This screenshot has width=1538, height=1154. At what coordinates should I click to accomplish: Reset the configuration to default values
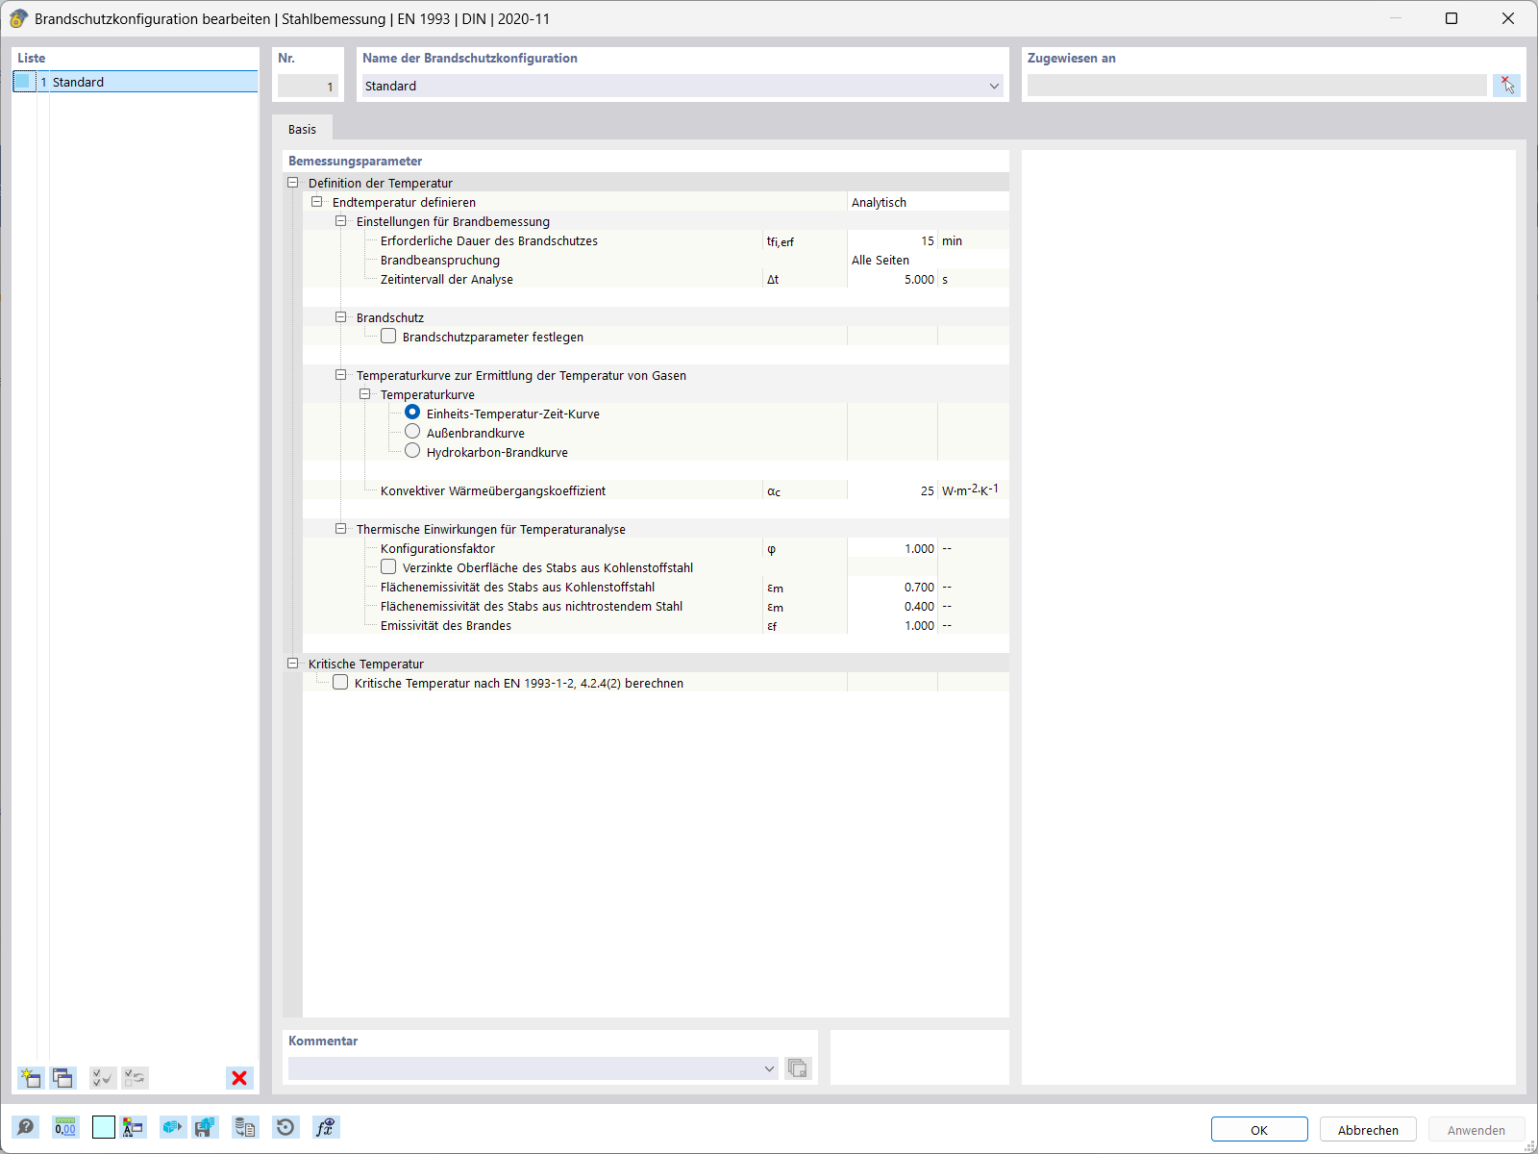[x=285, y=1127]
